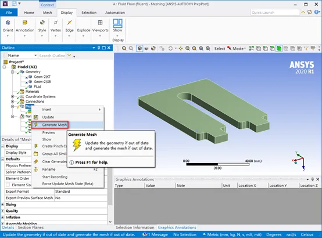322x238 pixels.
Task: Click the Update icon in context menu
Action: [x=36, y=117]
